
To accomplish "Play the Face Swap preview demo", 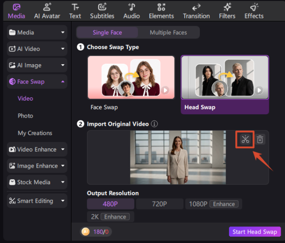I will coord(165,90).
